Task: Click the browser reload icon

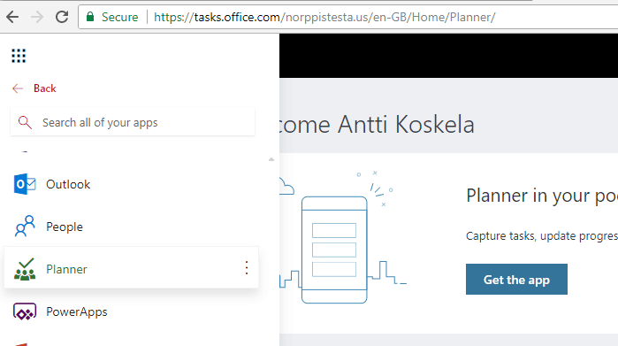Action: [x=62, y=17]
